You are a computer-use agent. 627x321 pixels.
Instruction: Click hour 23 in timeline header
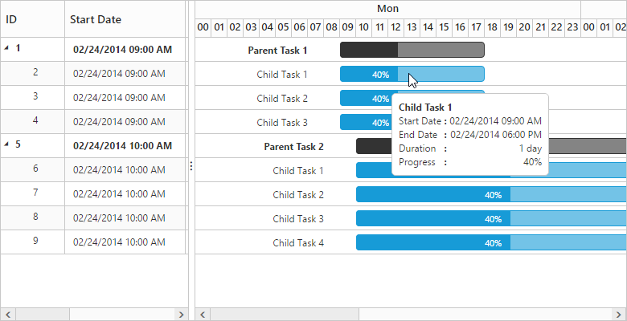(572, 27)
